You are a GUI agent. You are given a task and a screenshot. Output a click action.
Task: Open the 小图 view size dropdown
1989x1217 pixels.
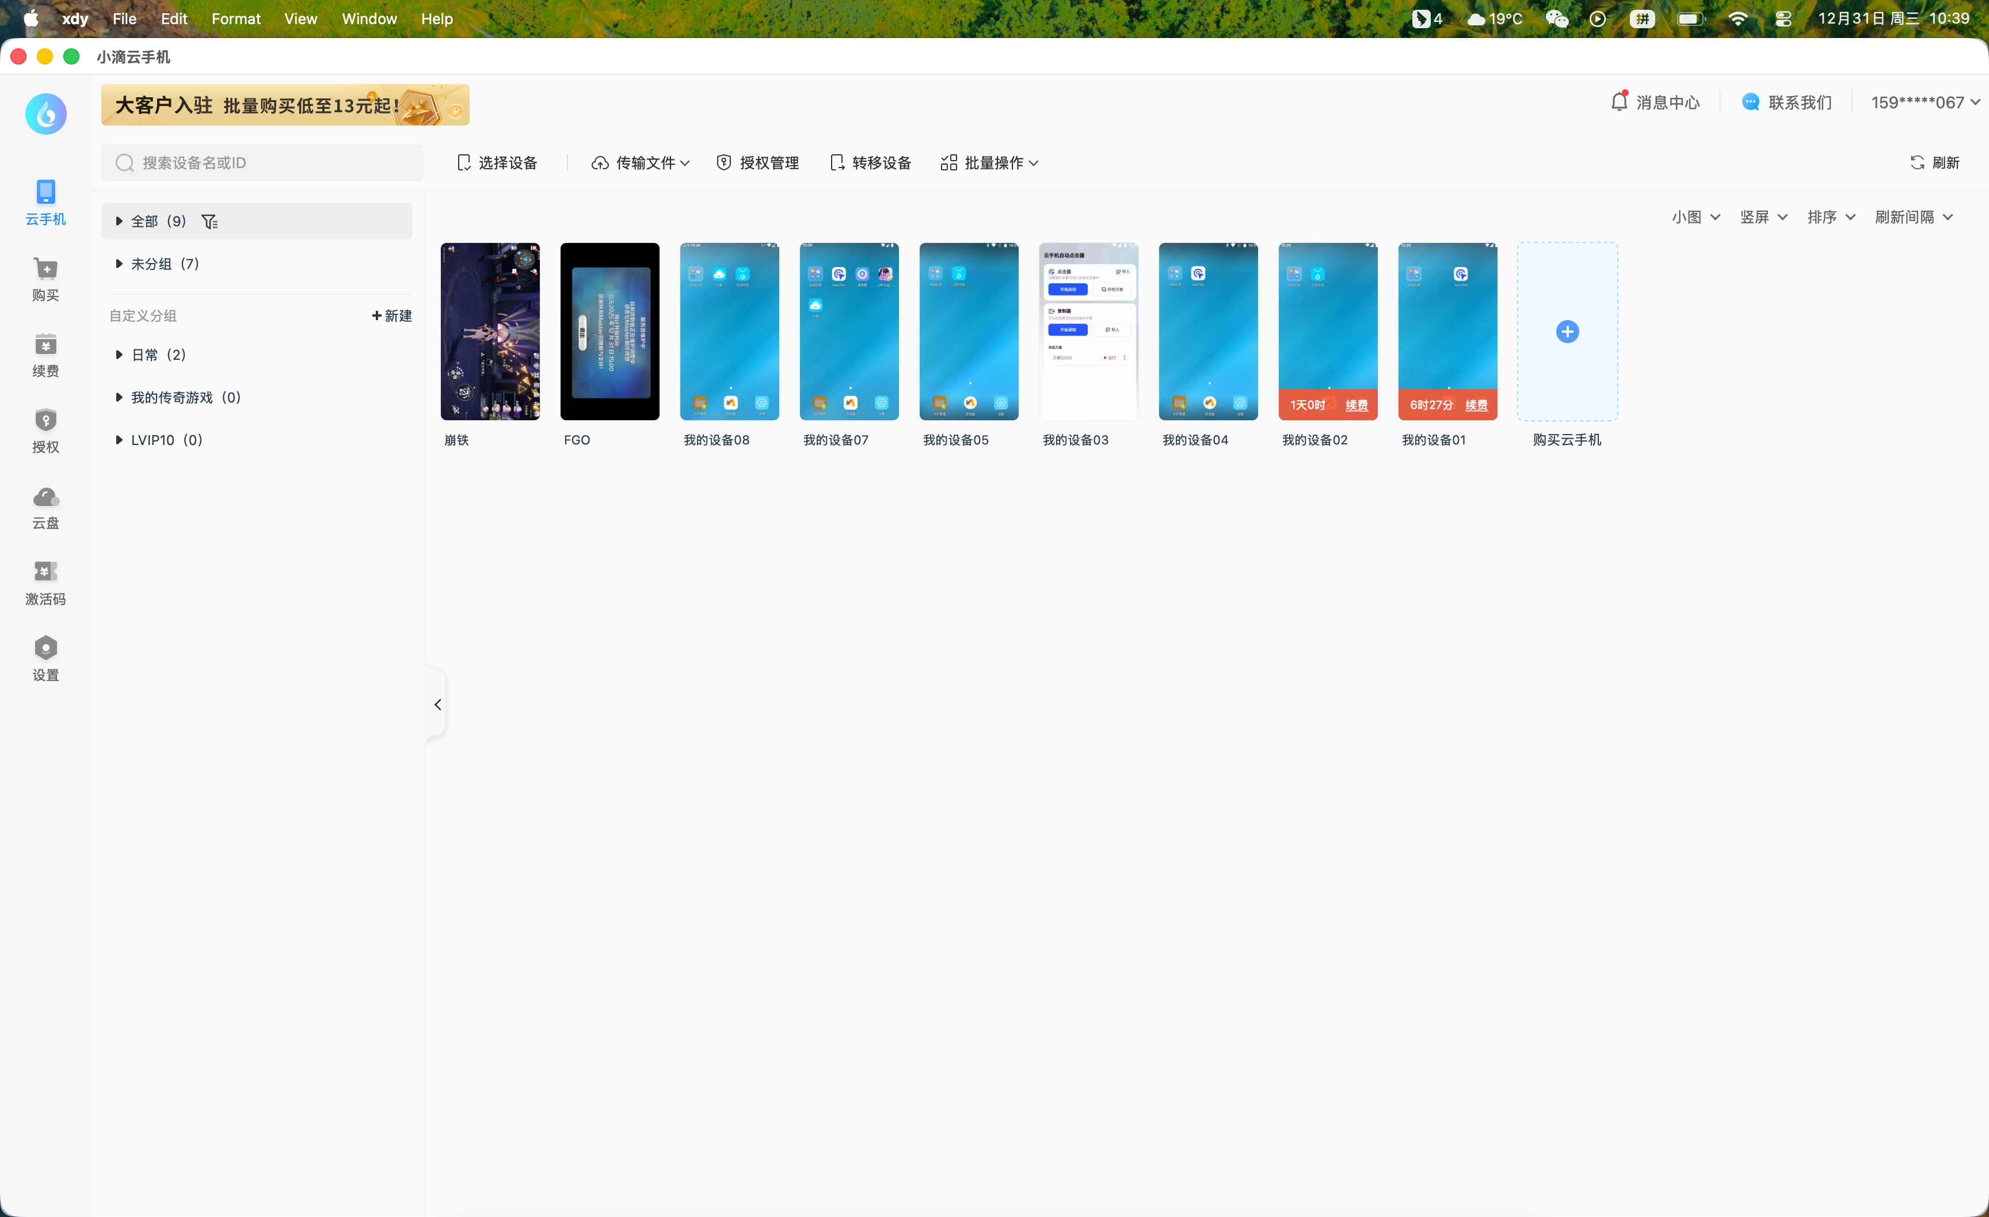click(x=1695, y=217)
